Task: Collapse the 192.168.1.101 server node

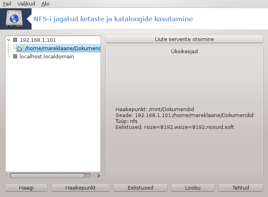Action: point(9,40)
